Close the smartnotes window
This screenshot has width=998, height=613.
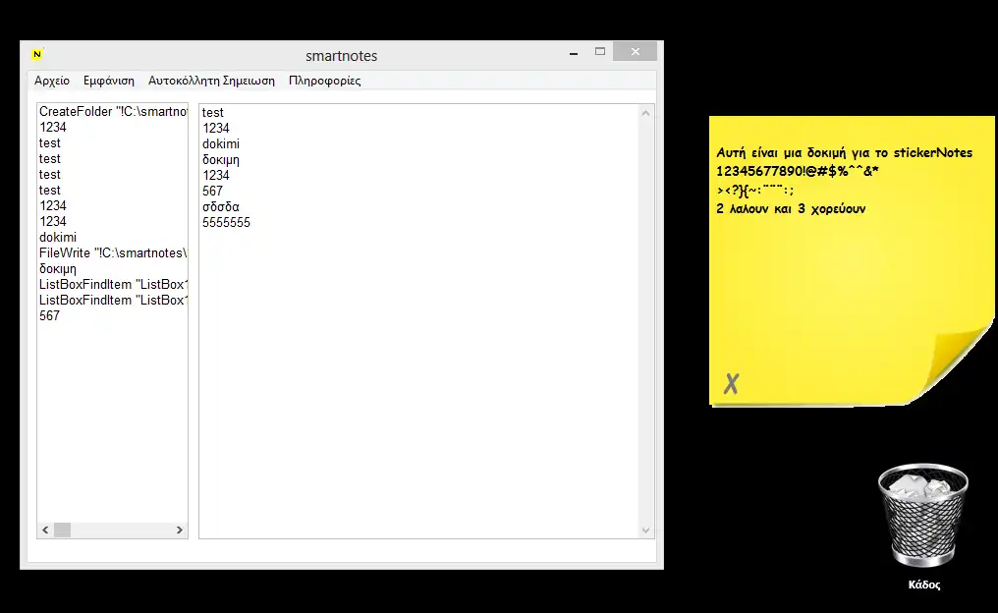pyautogui.click(x=635, y=51)
